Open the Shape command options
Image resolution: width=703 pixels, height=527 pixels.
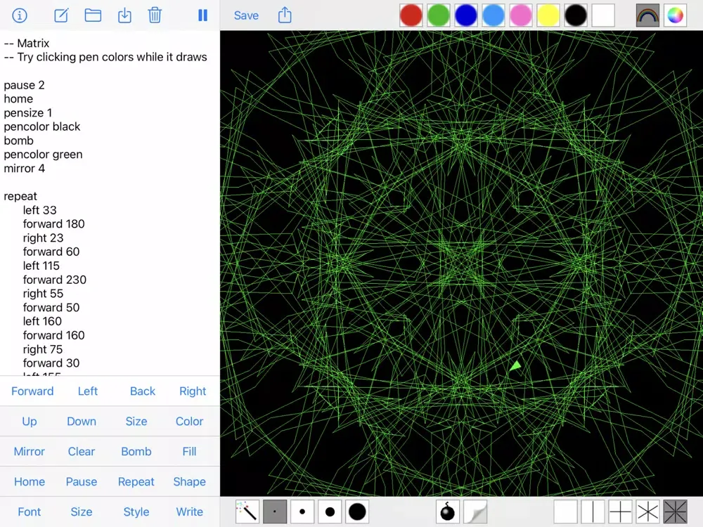189,481
